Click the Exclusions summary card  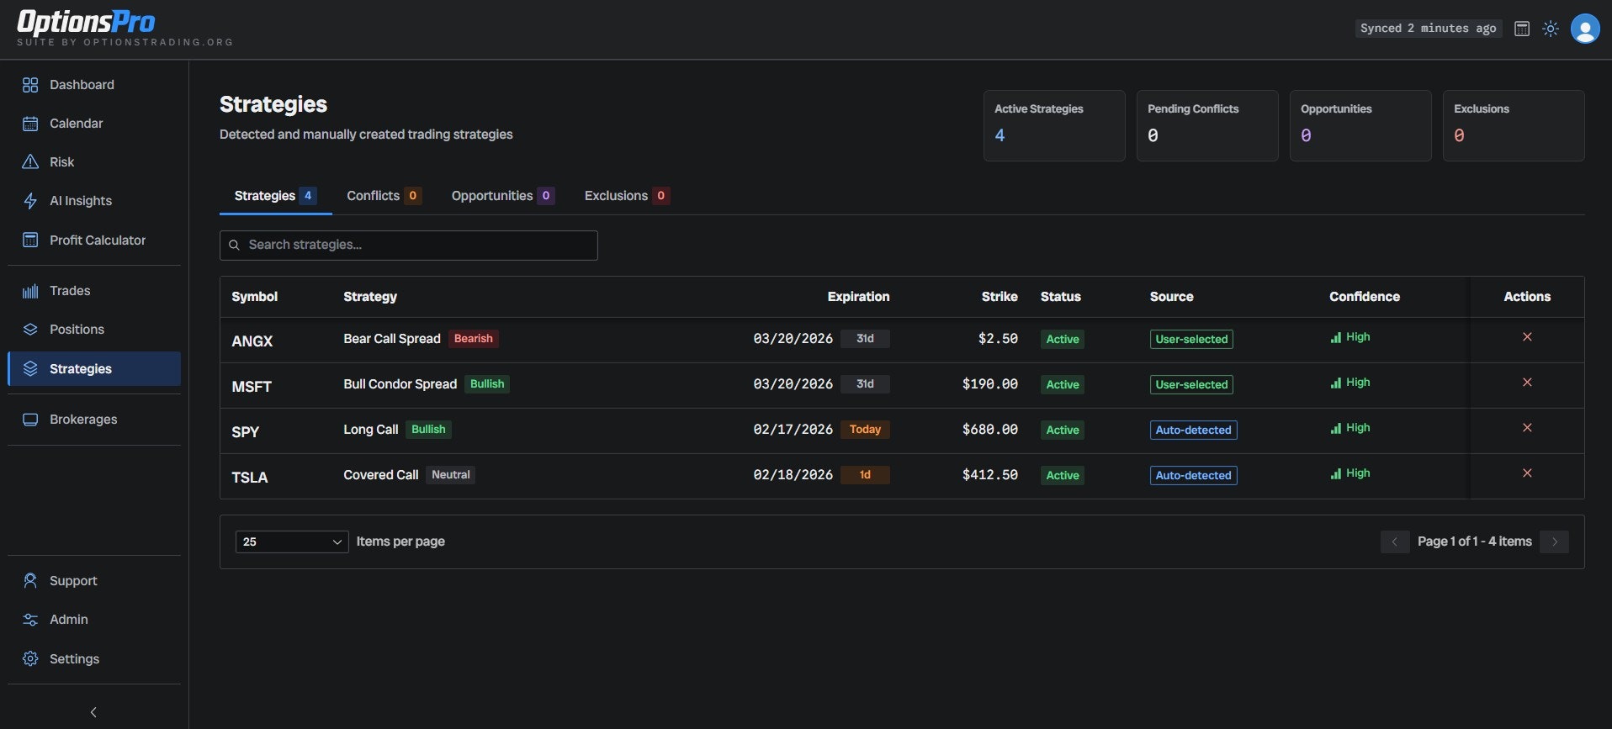[1514, 126]
